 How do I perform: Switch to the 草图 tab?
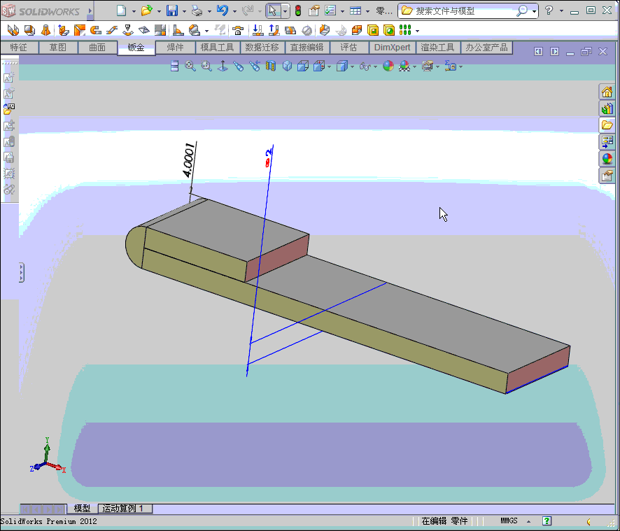pyautogui.click(x=57, y=48)
